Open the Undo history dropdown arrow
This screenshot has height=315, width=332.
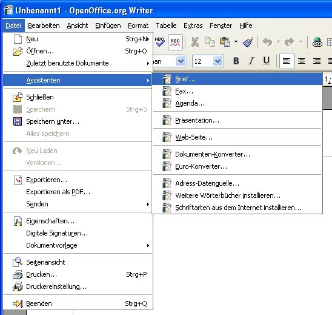coord(278,42)
